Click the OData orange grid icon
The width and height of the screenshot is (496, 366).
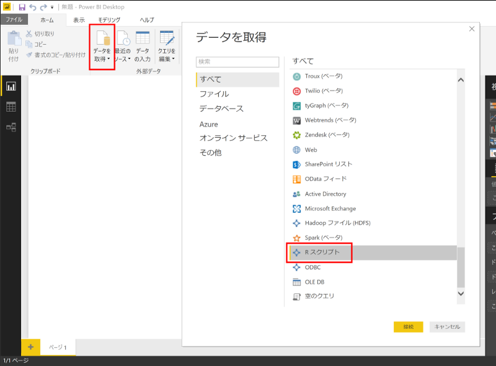(296, 179)
